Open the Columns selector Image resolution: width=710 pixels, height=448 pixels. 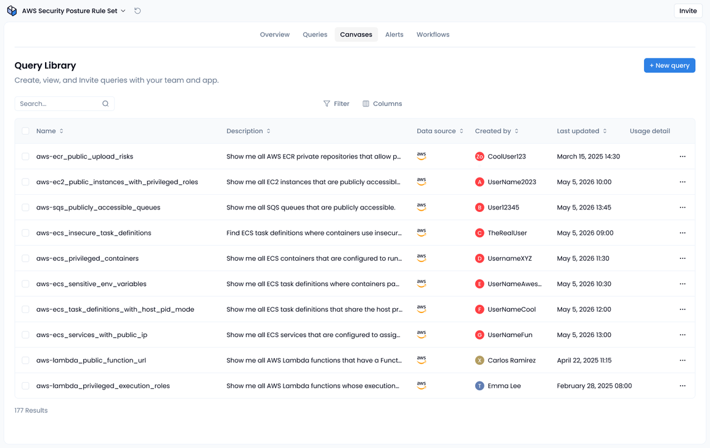click(383, 104)
